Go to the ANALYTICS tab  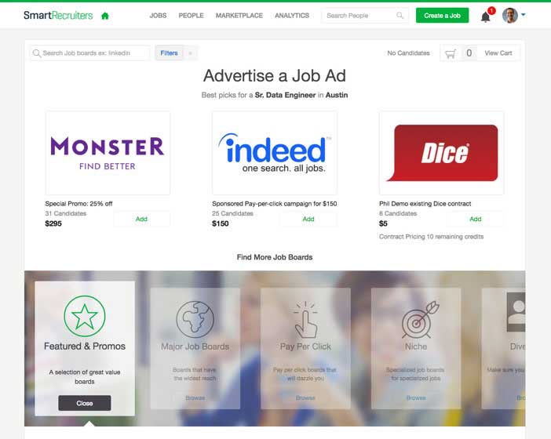click(x=292, y=16)
